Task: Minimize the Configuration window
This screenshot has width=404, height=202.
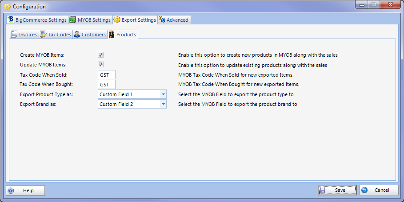Action: 362,5
